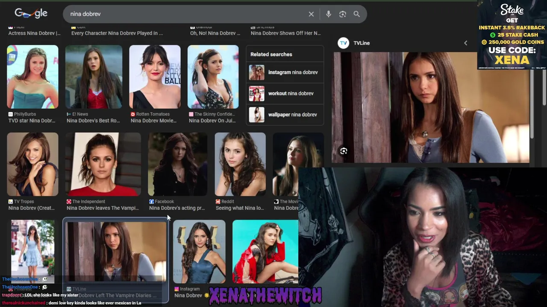547x307 pixels.
Task: Open the Reddit Seeing what Nina image
Action: click(240, 164)
